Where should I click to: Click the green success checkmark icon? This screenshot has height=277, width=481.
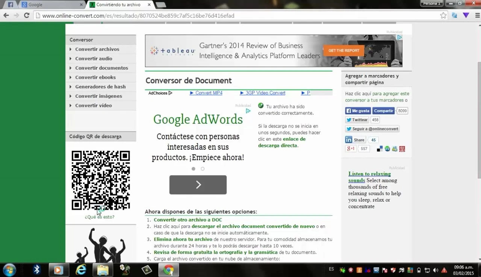point(261,106)
